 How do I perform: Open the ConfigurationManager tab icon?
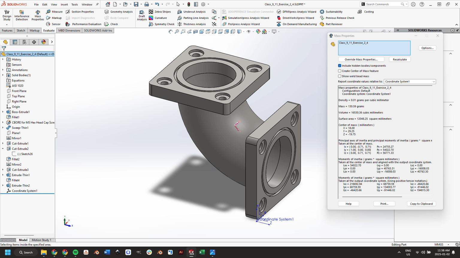coord(24,42)
